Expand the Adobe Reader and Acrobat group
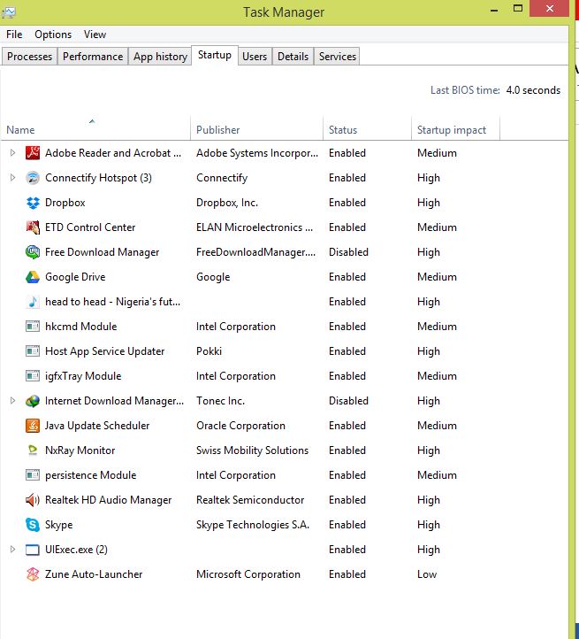Screen dimensions: 579x639 [12, 153]
